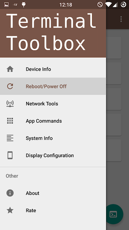This screenshot has width=129, height=230.
Task: Tap the text lines icon for System Info
Action: tap(10, 138)
